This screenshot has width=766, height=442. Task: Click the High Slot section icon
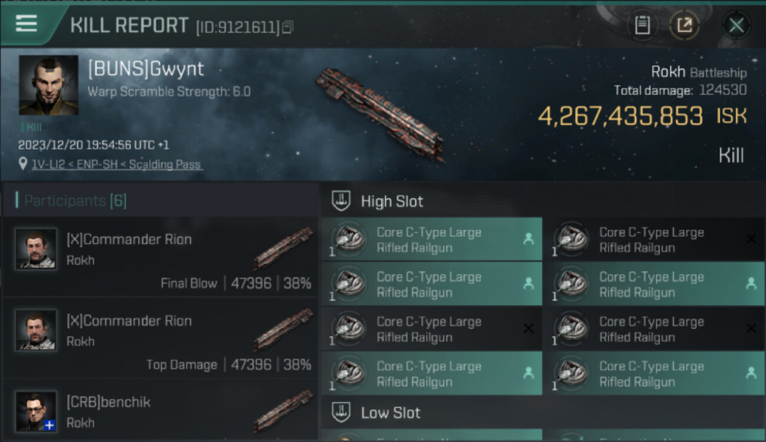click(x=342, y=201)
